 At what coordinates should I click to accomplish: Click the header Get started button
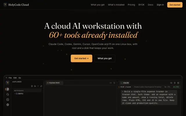pos(175,5)
